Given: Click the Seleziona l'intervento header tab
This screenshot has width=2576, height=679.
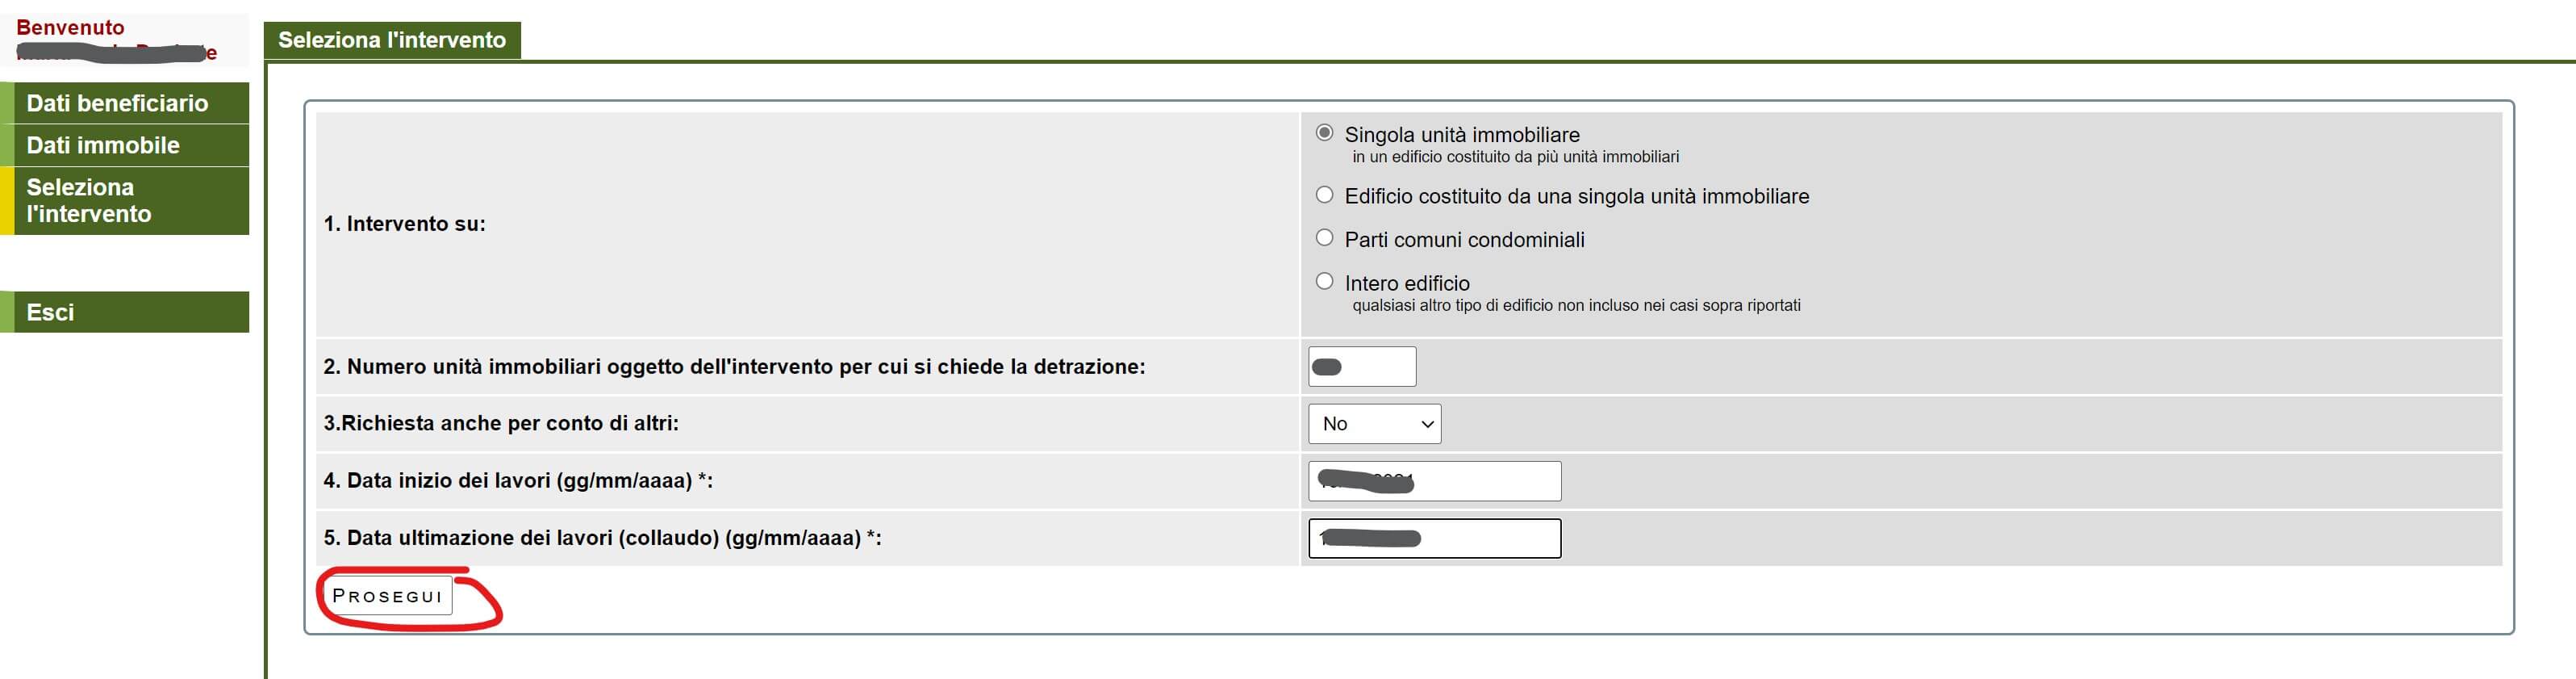Looking at the screenshot, I should [x=392, y=40].
